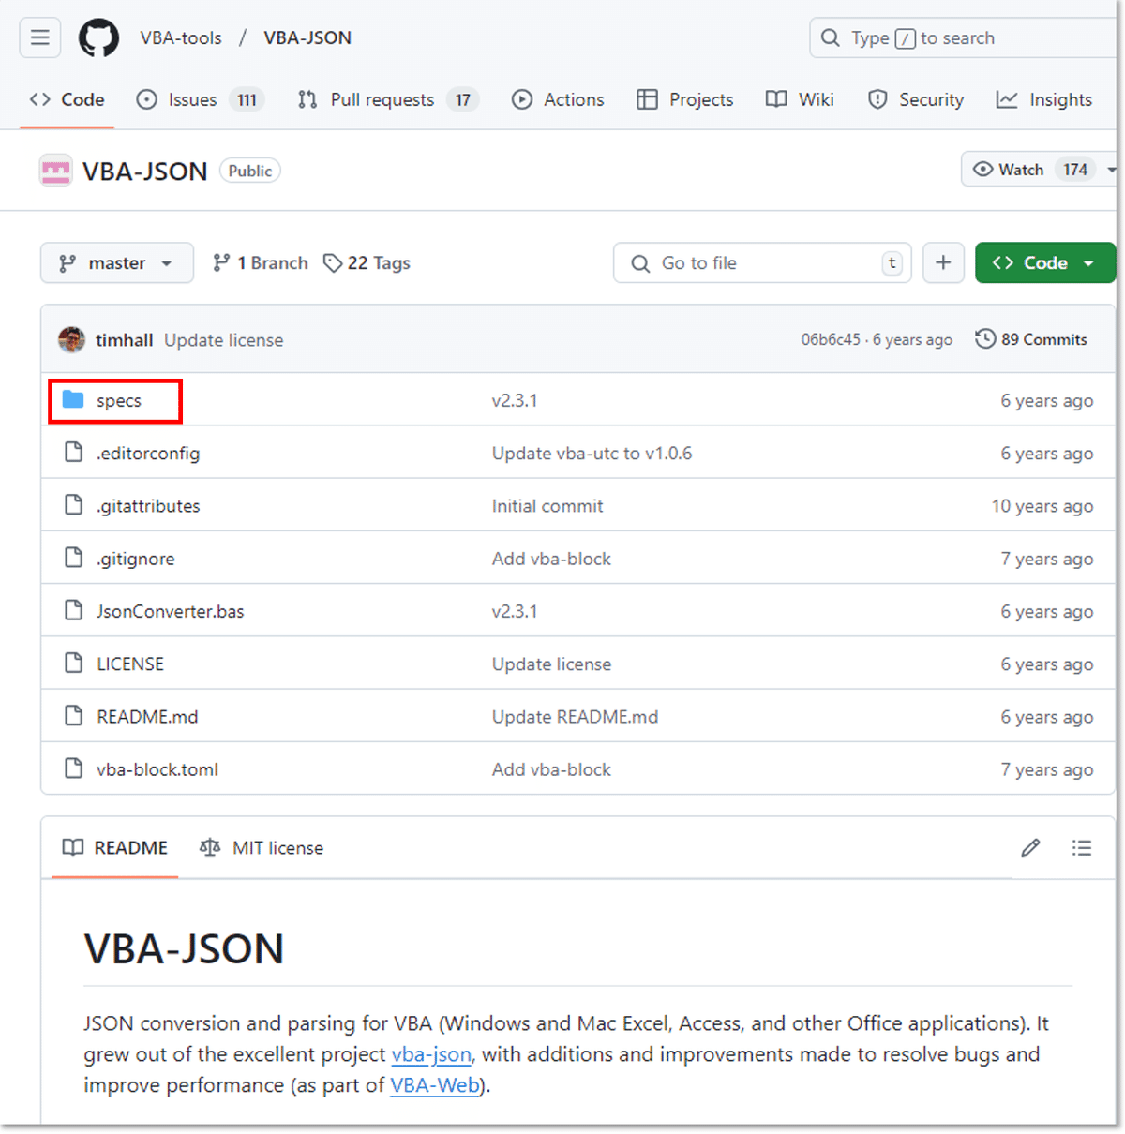Image resolution: width=1125 pixels, height=1134 pixels.
Task: Click file icon beside README.md
Action: [x=73, y=716]
